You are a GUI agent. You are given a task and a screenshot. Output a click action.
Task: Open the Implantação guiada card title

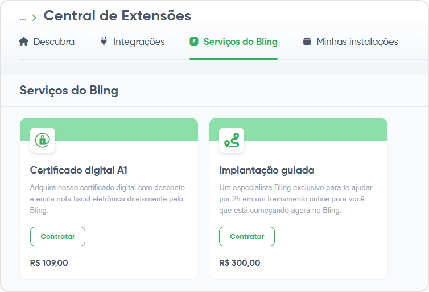pos(267,170)
